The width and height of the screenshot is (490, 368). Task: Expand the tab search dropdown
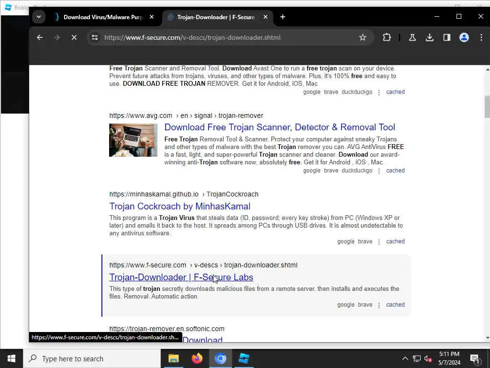(39, 17)
